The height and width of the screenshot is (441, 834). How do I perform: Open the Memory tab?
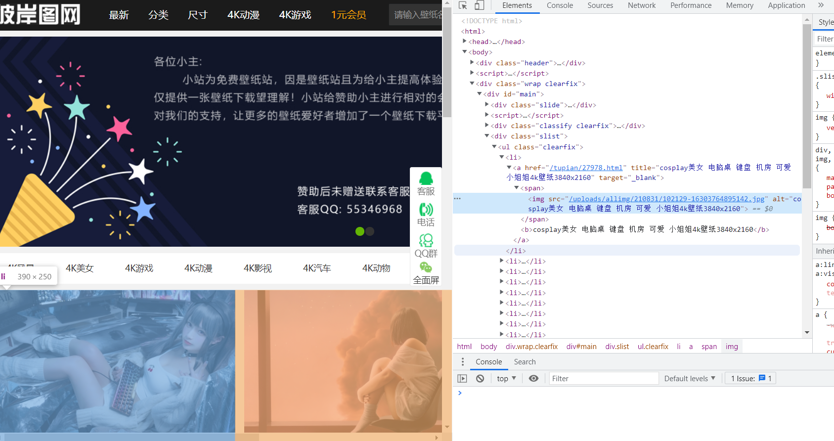pos(740,5)
